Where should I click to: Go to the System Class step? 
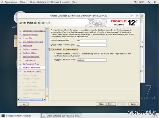click(28, 38)
